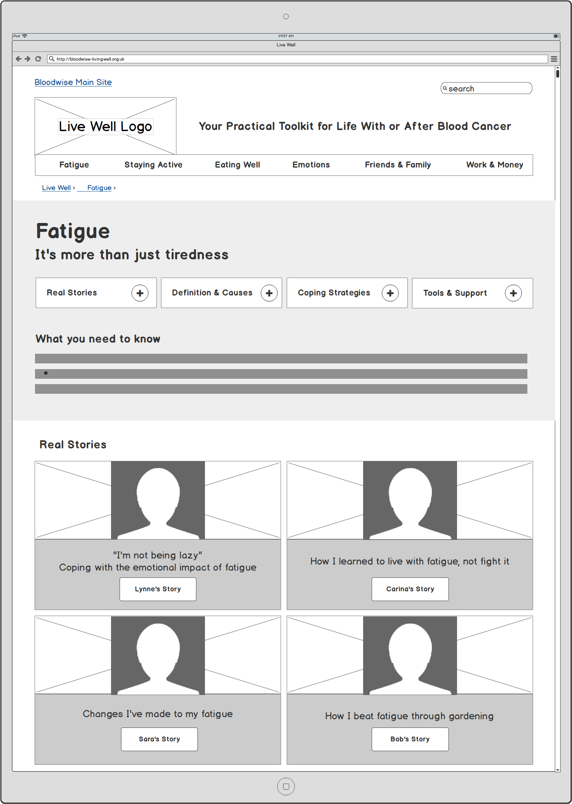Follow the Fatigue breadcrumb link
This screenshot has height=804, width=572.
tap(99, 188)
